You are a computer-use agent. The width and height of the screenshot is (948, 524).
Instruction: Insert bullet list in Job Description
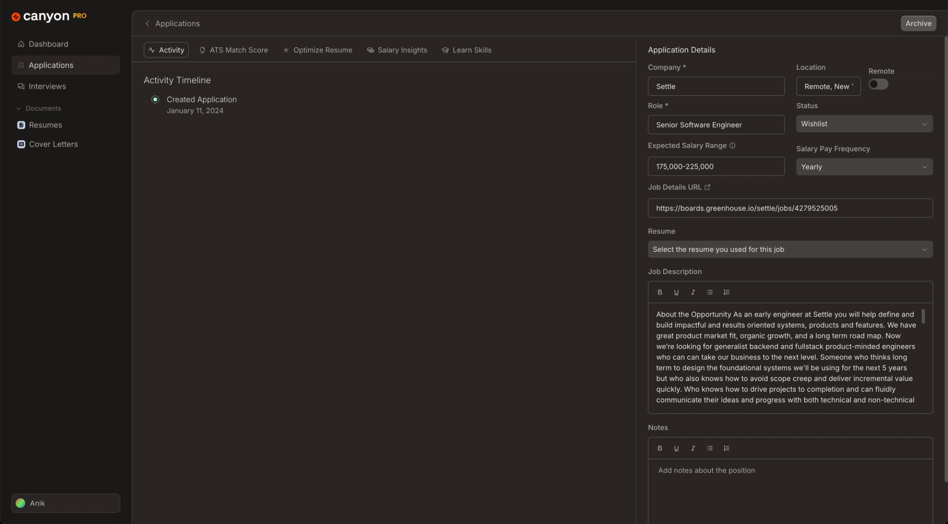710,292
